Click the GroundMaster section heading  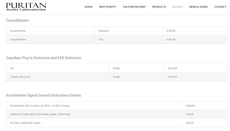pyautogui.click(x=18, y=20)
